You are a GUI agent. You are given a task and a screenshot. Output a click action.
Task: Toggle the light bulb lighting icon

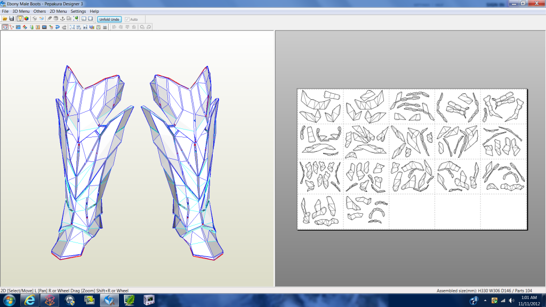[20, 19]
